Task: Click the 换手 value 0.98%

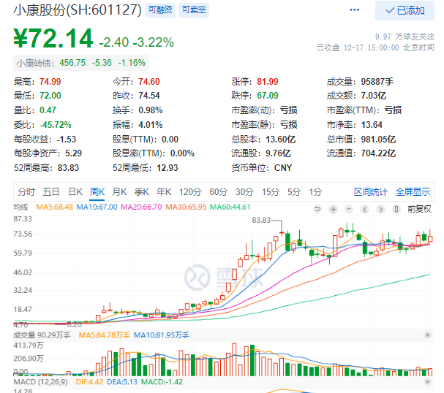Action: point(151,110)
